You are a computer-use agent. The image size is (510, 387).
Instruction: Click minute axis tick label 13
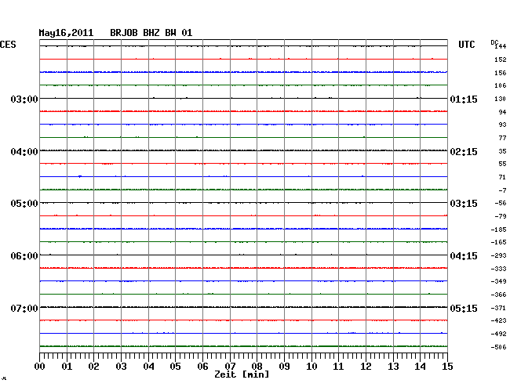tap(393, 367)
